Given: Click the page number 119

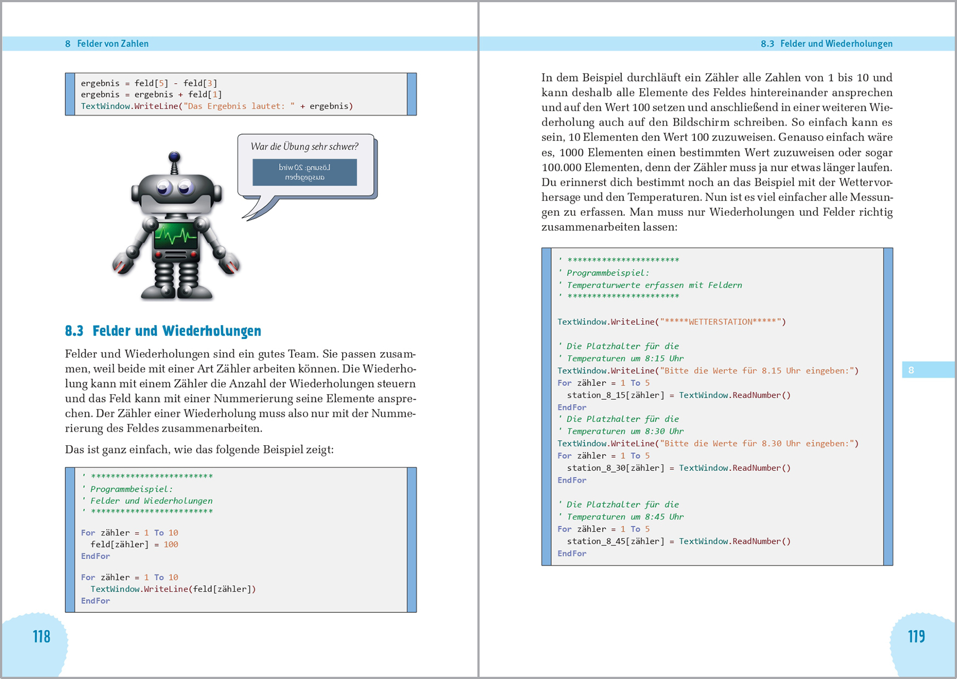Looking at the screenshot, I should 916,636.
